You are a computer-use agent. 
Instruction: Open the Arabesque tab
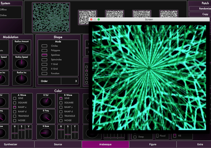click(x=105, y=144)
